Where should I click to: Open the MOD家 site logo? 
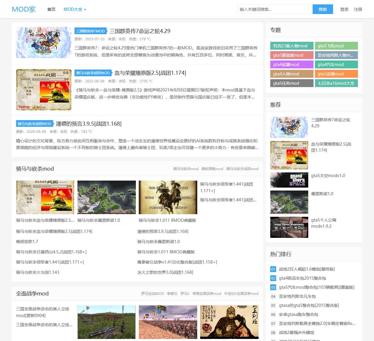point(24,9)
